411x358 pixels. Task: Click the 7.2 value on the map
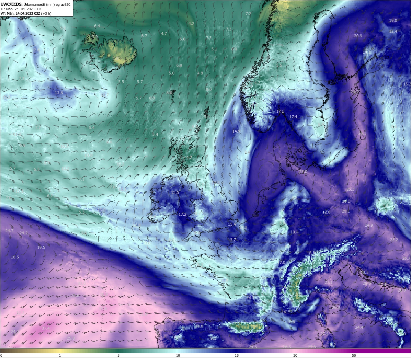pyautogui.click(x=248, y=14)
